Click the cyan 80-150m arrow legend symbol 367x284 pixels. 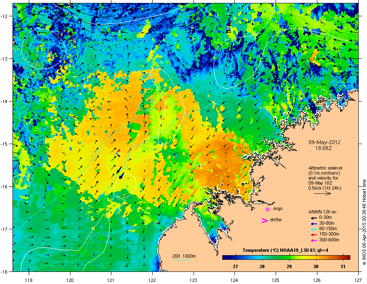(x=313, y=229)
